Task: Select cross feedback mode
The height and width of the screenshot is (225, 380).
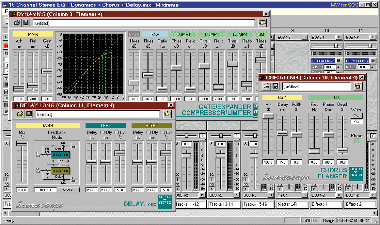Action: point(68,190)
